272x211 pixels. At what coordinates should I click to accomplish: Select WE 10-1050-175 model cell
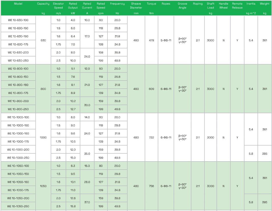(x=18, y=190)
